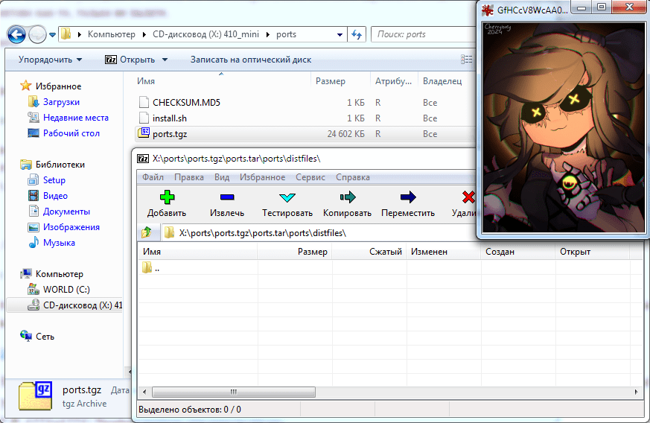Click the artwork in the image viewer window
The width and height of the screenshot is (650, 423).
(x=564, y=127)
